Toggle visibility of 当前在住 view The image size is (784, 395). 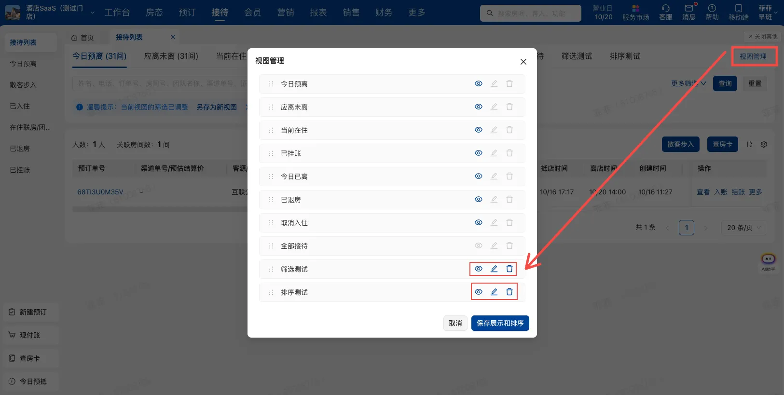point(478,130)
